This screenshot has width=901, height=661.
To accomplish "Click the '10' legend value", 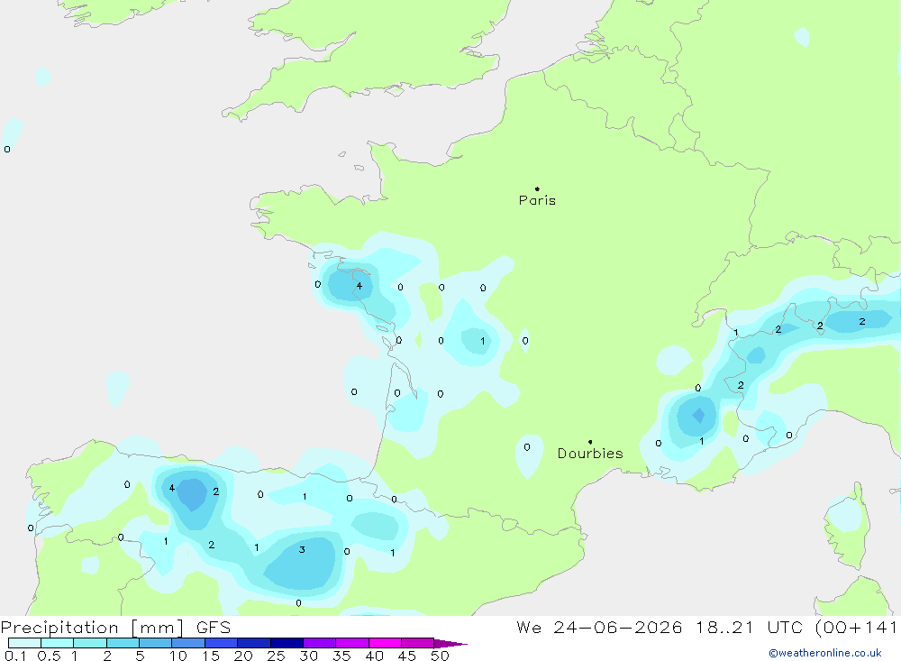I will click(178, 656).
